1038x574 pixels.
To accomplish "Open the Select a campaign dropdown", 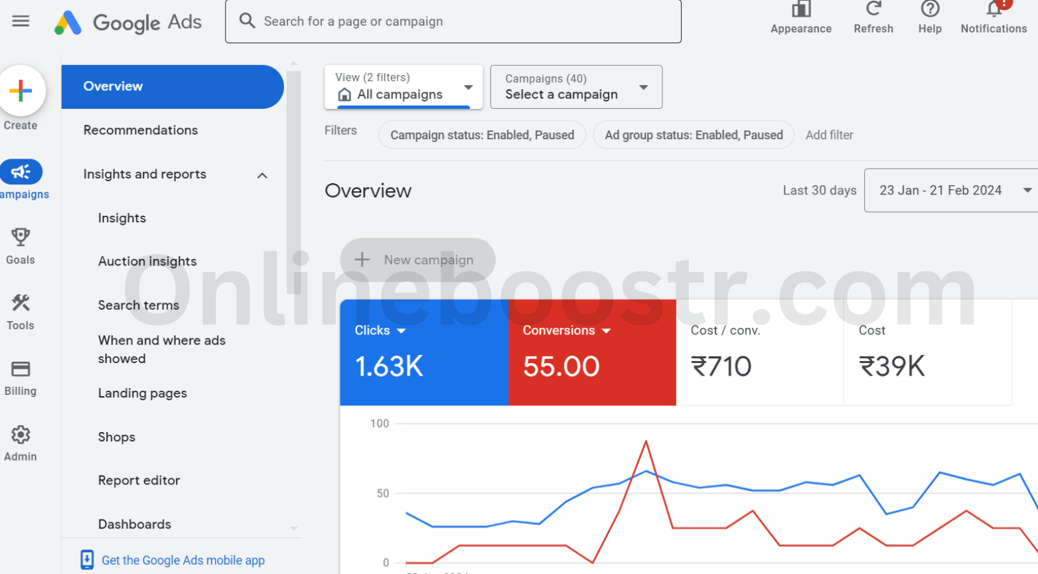I will point(642,88).
